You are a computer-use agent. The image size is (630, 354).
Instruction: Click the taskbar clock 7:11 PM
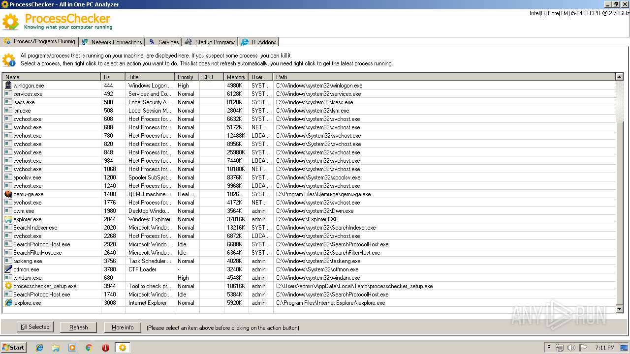click(x=604, y=348)
